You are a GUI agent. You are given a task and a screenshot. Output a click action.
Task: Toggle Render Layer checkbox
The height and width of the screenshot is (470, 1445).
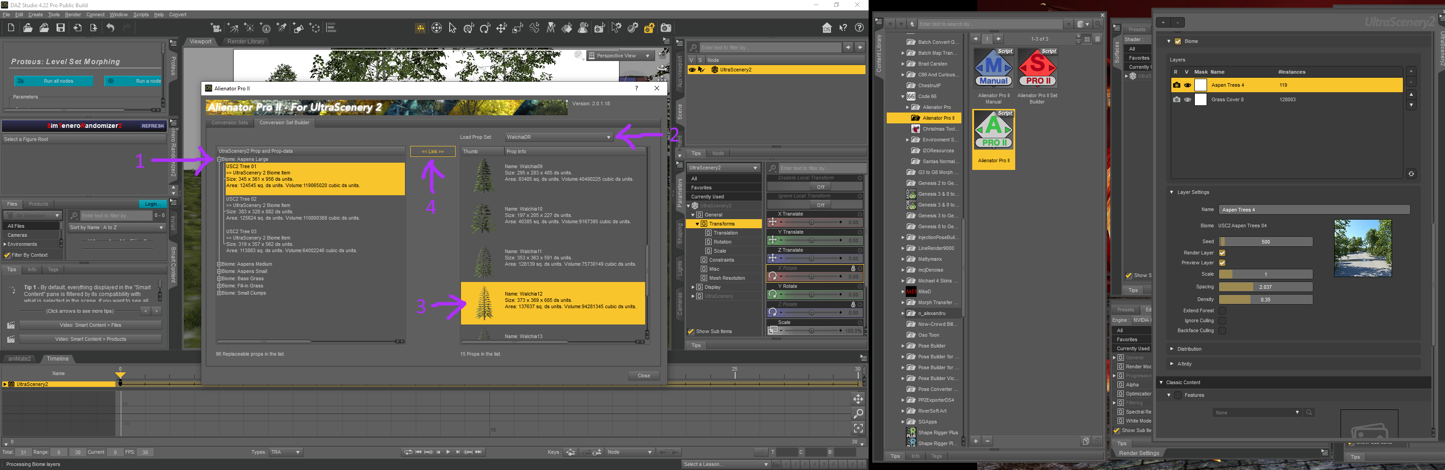click(1222, 253)
